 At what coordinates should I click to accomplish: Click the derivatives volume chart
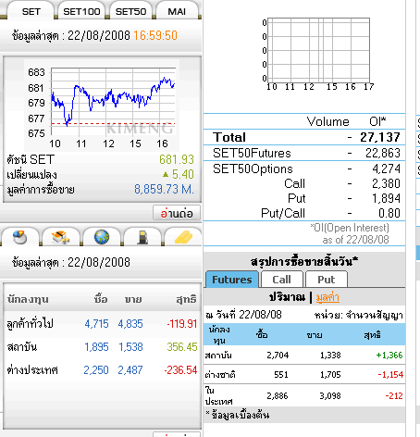tap(318, 53)
